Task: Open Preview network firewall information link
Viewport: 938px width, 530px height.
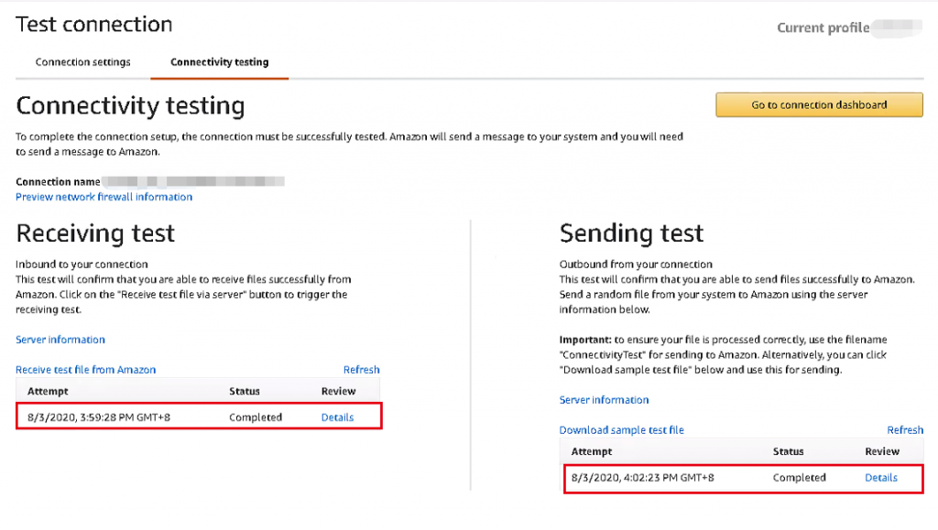Action: pos(104,197)
